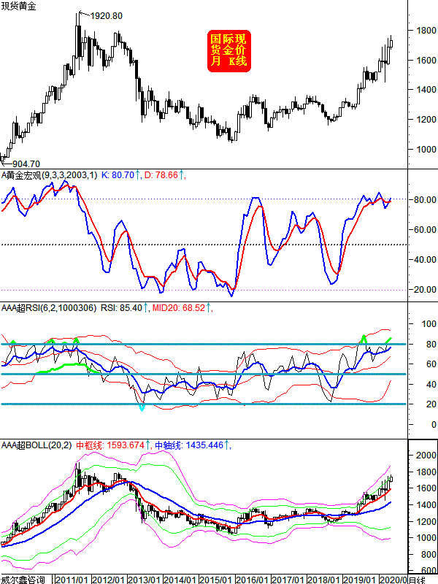
Task: Select the 1920.80 peak price label
Action: click(x=106, y=16)
